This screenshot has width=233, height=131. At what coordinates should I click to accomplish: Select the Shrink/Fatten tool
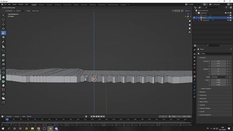point(3,94)
